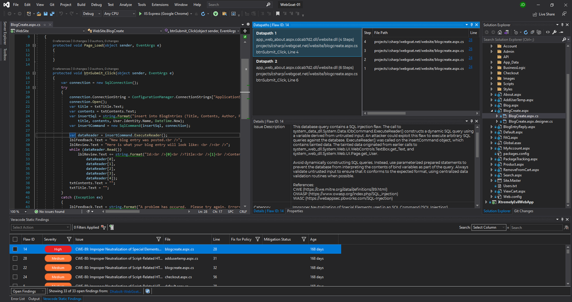This screenshot has height=302, width=572.
Task: Click the bookmark icon in the main toolbar
Action: point(278,14)
